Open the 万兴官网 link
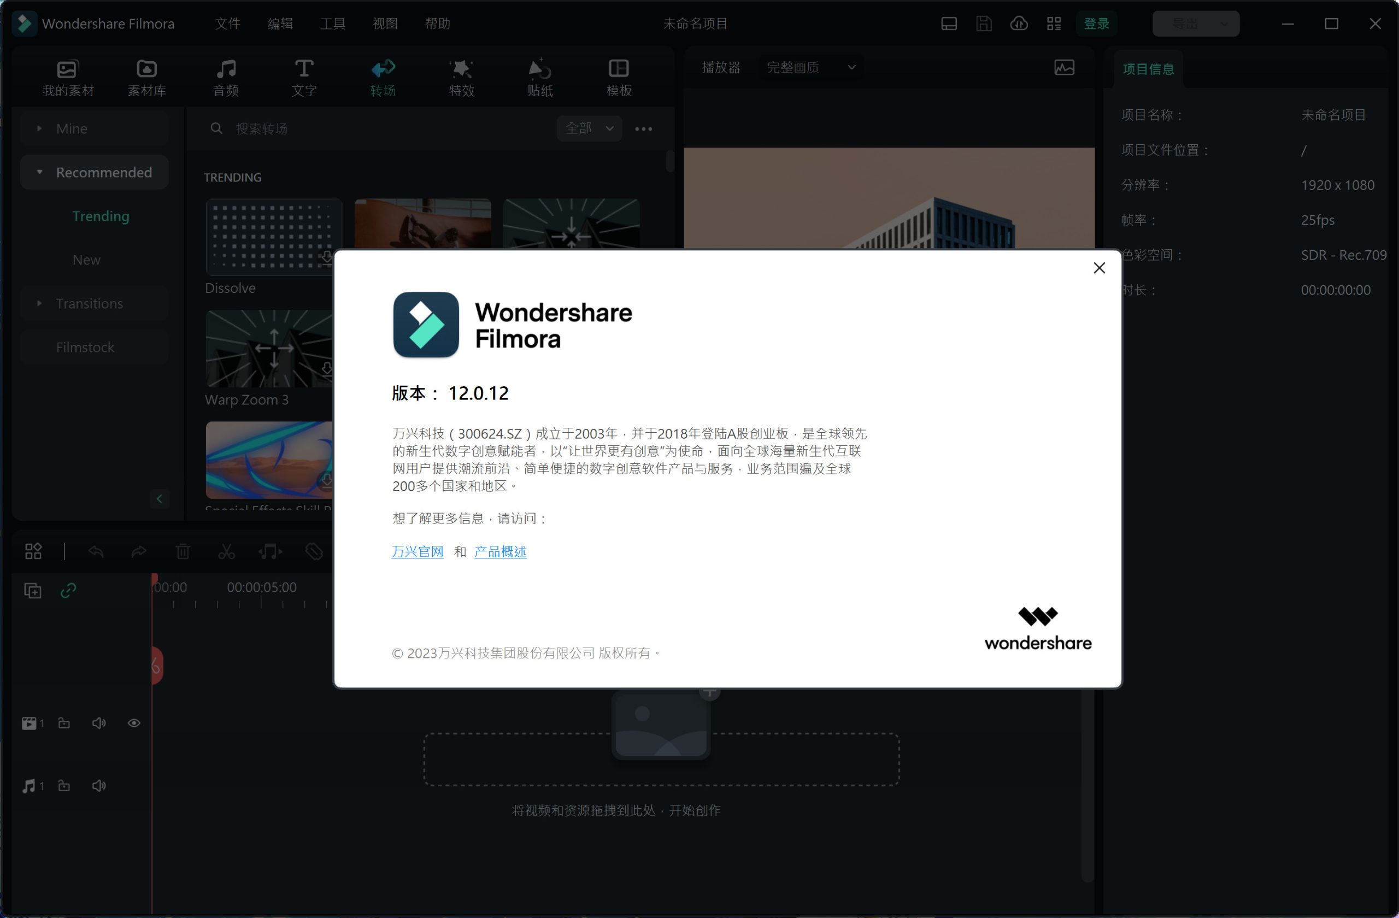Image resolution: width=1399 pixels, height=918 pixels. [418, 551]
